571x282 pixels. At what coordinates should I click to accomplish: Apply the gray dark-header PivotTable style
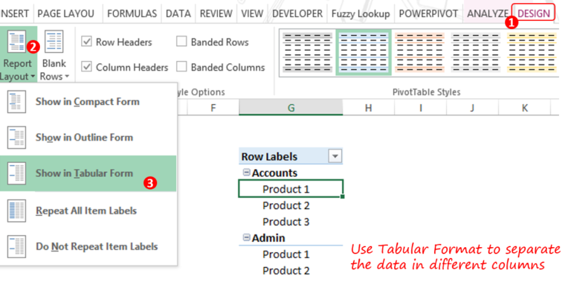point(307,53)
